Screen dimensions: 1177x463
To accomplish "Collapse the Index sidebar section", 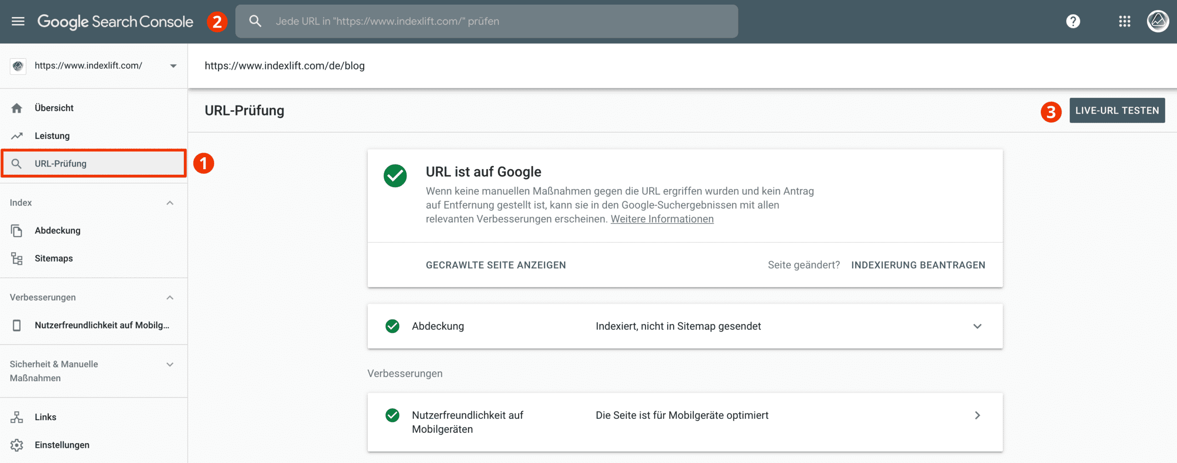I will [170, 203].
